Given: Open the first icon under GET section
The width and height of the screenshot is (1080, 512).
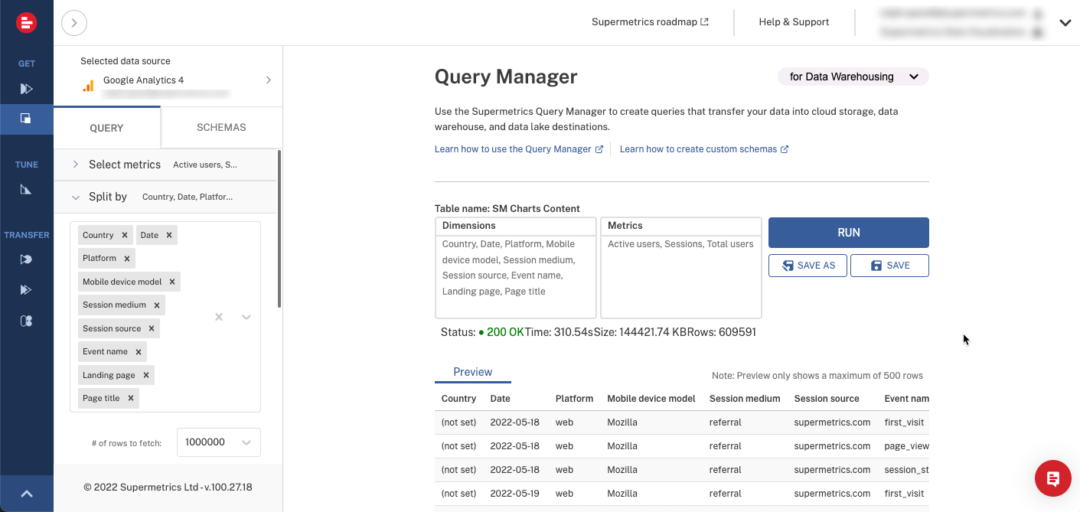Looking at the screenshot, I should coord(26,89).
